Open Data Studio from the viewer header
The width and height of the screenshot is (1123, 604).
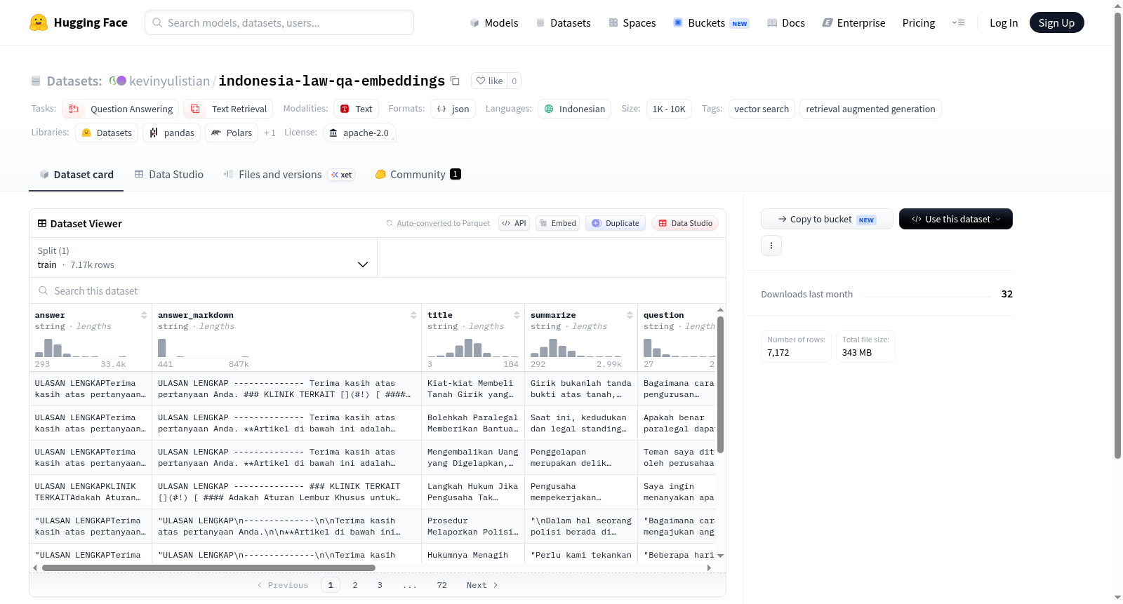(x=685, y=223)
